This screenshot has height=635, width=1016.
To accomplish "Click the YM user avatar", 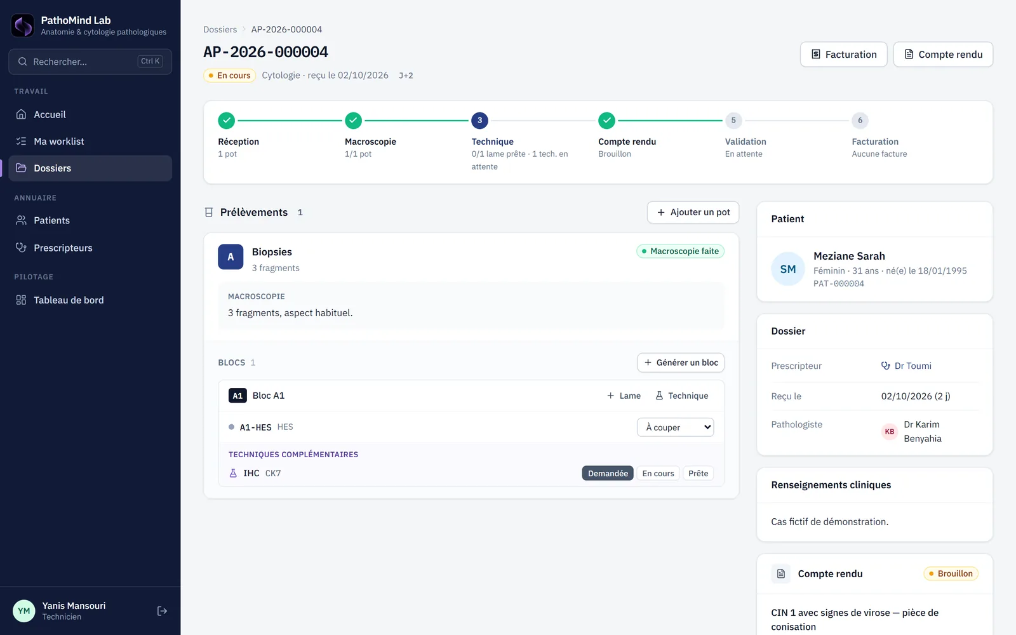I will click(24, 611).
